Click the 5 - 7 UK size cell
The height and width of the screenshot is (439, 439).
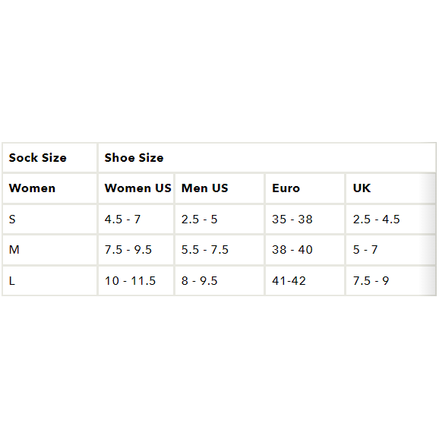coord(390,250)
